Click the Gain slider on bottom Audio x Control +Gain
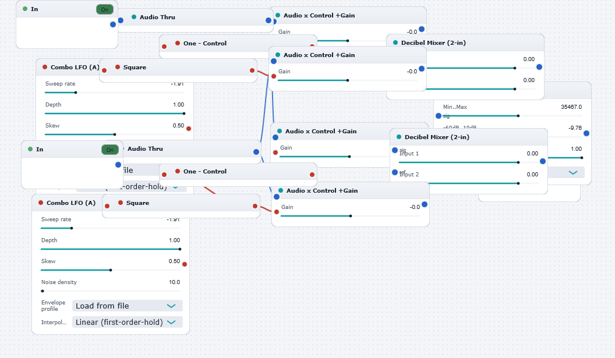The width and height of the screenshot is (615, 358). pyautogui.click(x=350, y=215)
